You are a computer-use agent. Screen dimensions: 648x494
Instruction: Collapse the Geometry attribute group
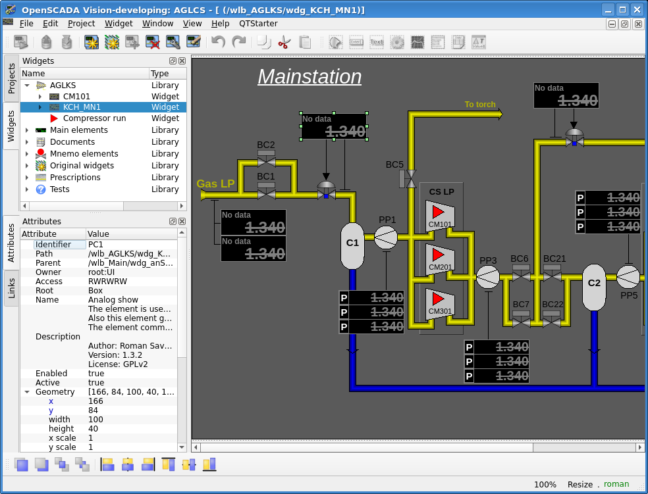27,392
